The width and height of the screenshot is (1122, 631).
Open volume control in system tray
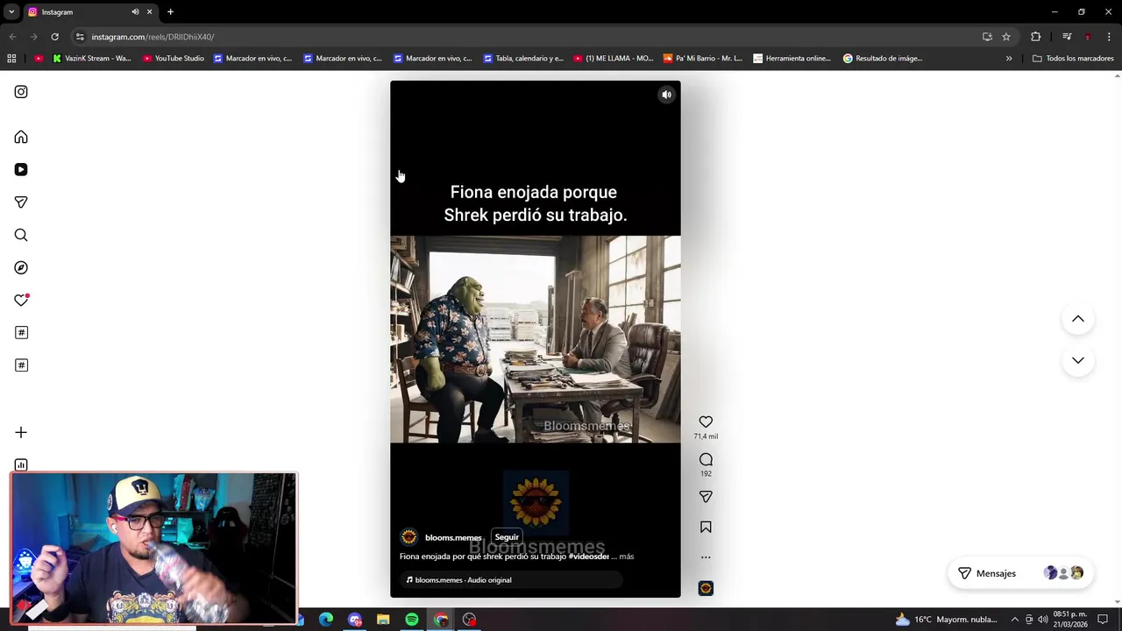1043,620
